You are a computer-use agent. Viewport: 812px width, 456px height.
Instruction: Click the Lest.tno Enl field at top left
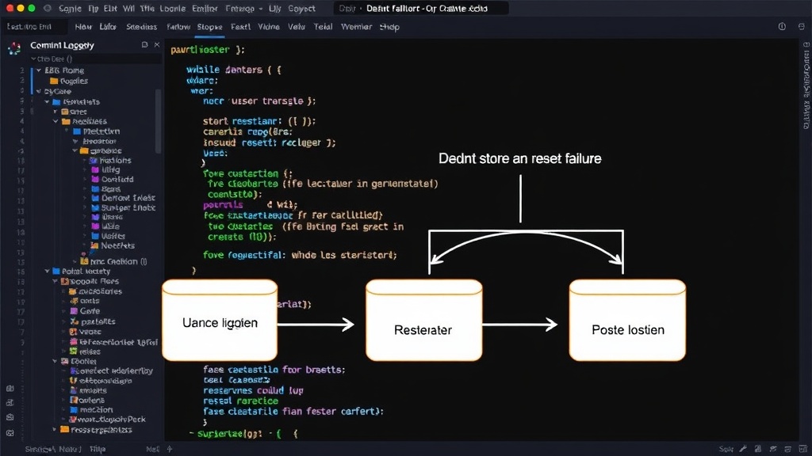click(34, 26)
